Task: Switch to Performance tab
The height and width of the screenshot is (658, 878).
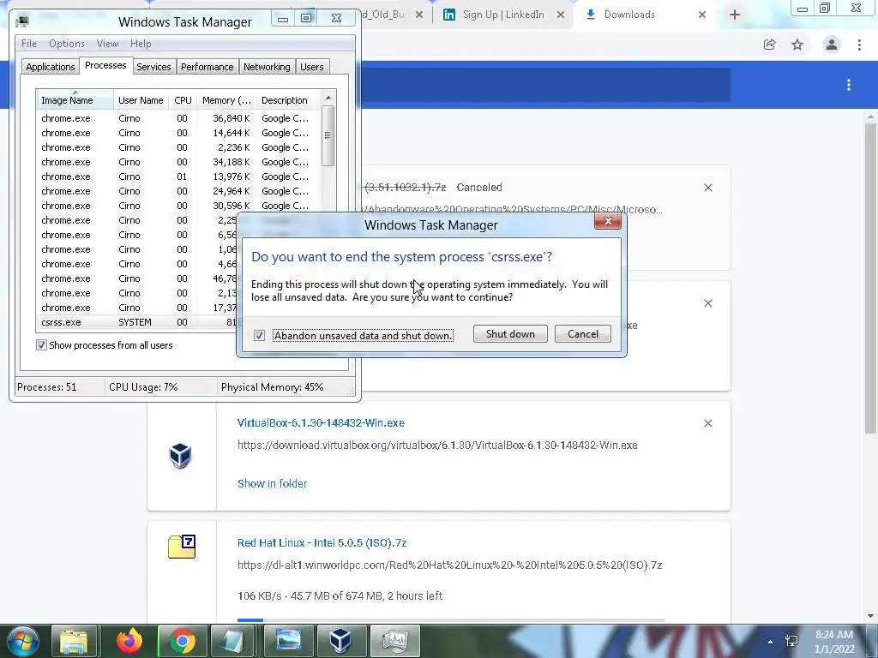Action: 207,67
